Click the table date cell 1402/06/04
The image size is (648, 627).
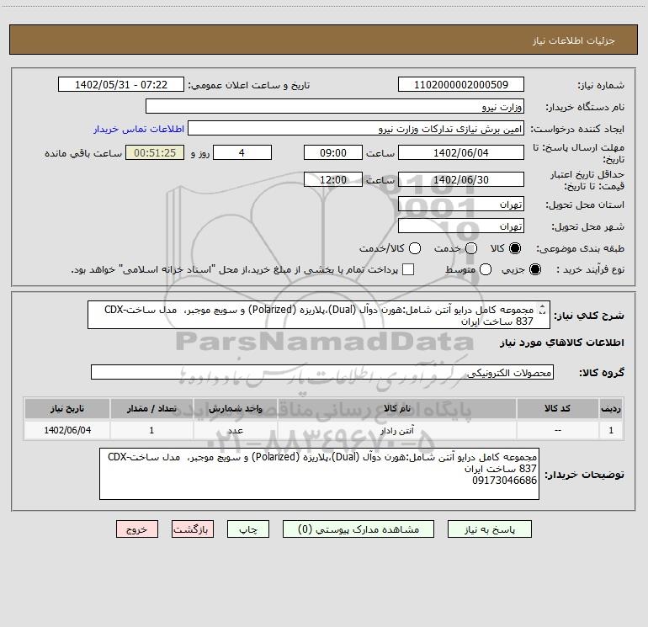click(x=67, y=430)
